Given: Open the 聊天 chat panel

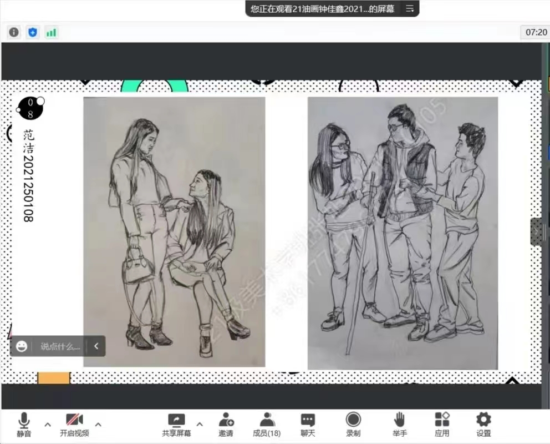Looking at the screenshot, I should pyautogui.click(x=308, y=424).
